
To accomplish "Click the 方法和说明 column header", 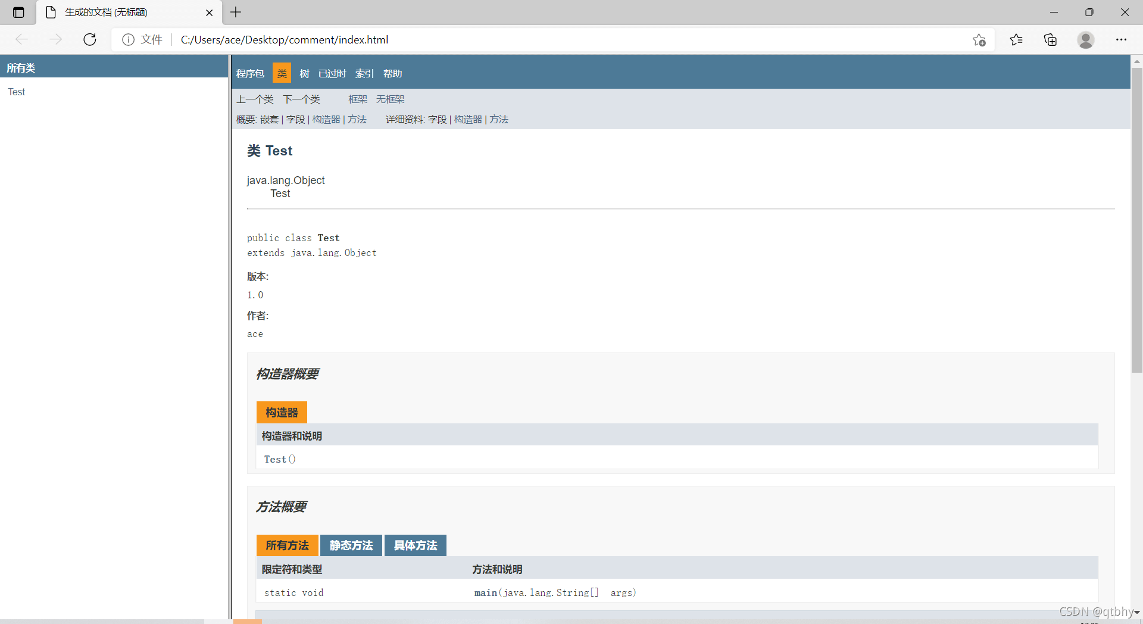I will (497, 569).
